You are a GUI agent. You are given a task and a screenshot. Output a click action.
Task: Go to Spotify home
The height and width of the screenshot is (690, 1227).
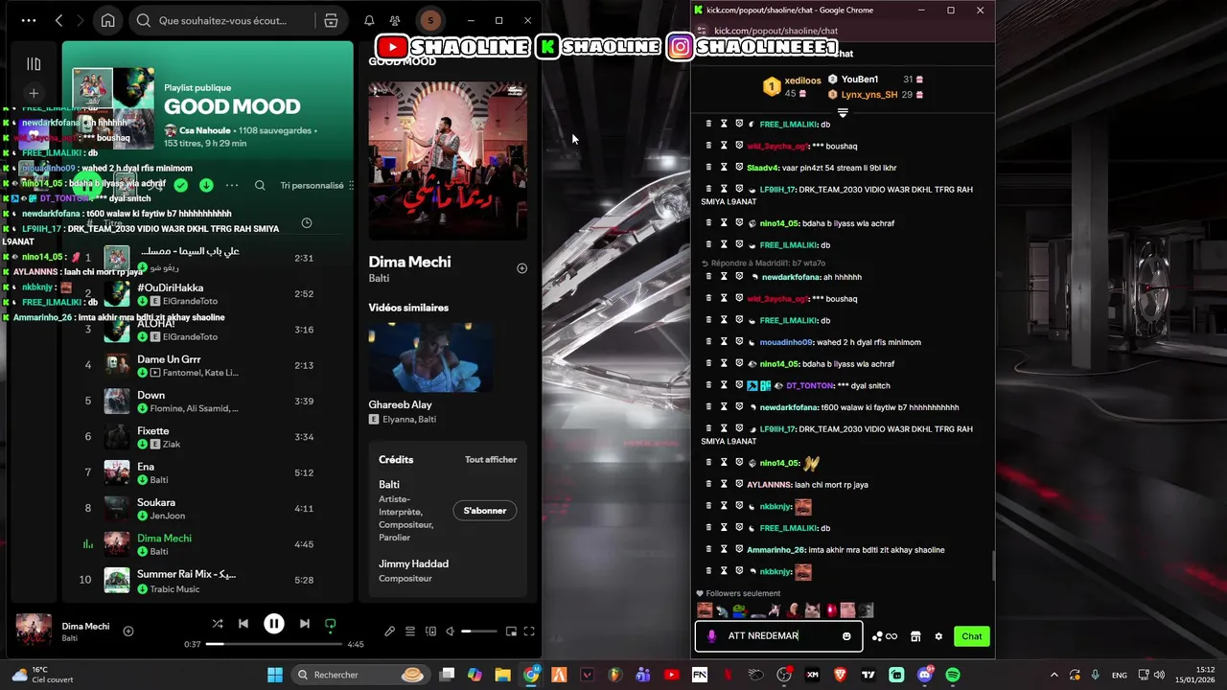point(108,20)
